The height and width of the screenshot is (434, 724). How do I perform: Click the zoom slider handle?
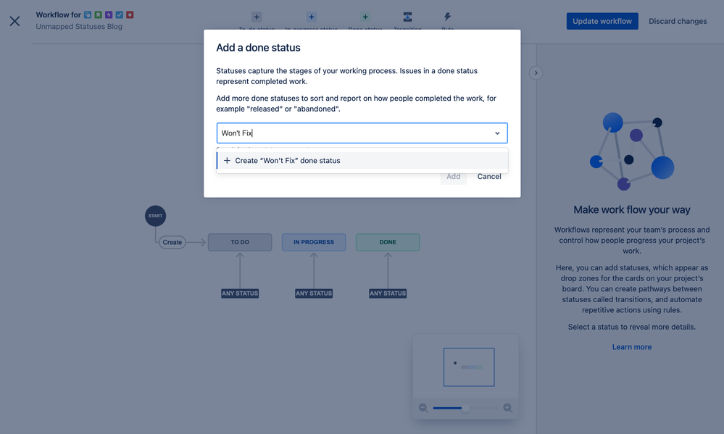point(465,408)
